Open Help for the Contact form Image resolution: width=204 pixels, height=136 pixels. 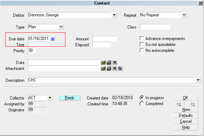pos(186,127)
